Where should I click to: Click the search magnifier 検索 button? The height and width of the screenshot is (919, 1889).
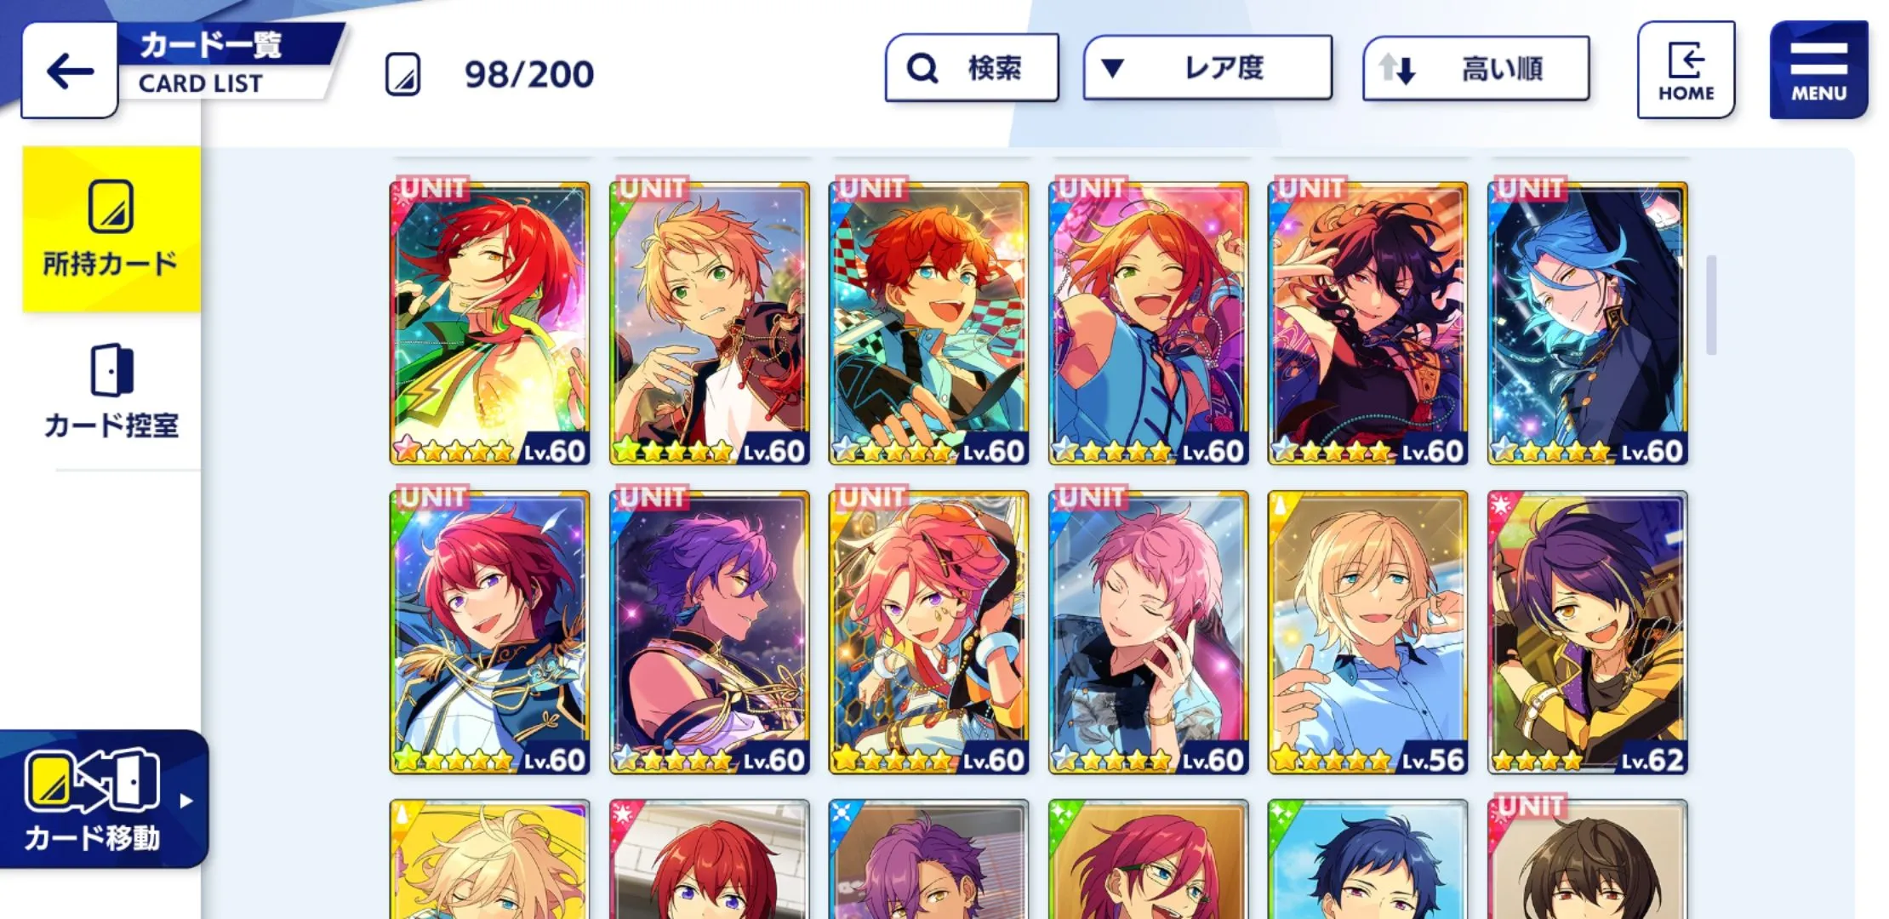972,68
